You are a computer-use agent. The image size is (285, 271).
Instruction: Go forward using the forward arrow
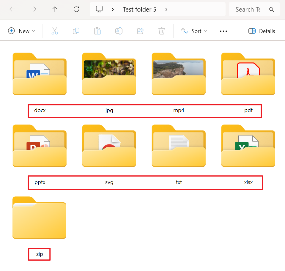[34, 9]
